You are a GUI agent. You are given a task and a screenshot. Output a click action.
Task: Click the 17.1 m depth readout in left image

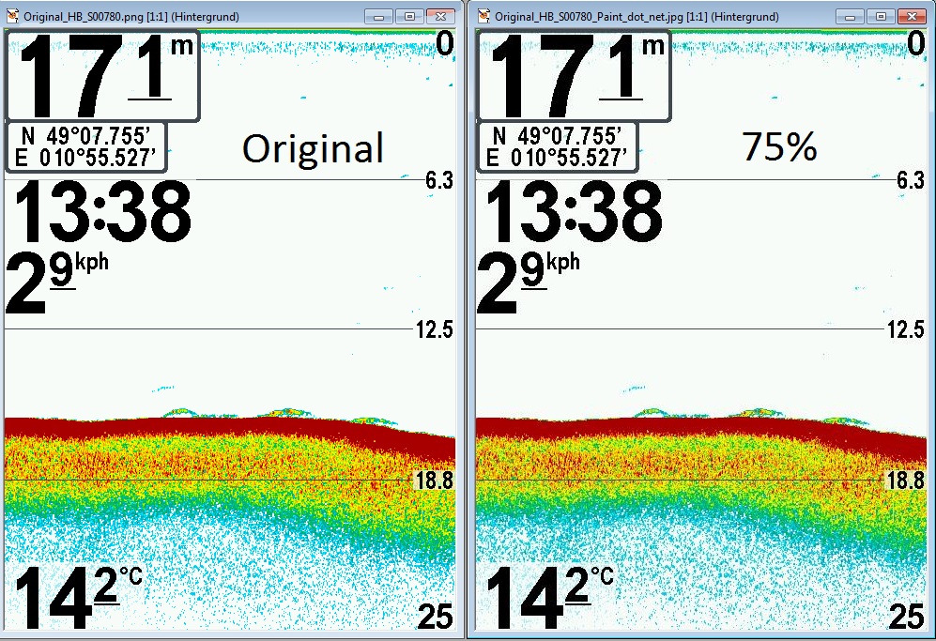(103, 77)
